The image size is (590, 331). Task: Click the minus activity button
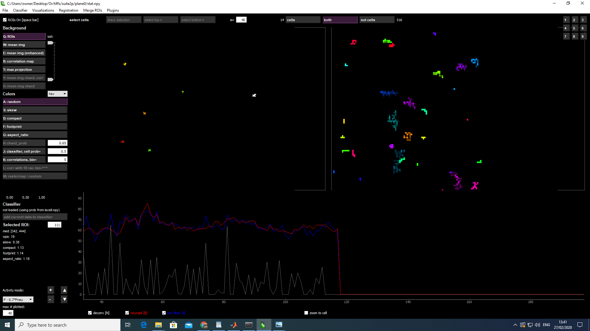tap(51, 299)
